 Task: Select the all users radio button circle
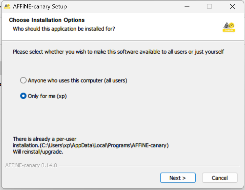(x=23, y=80)
